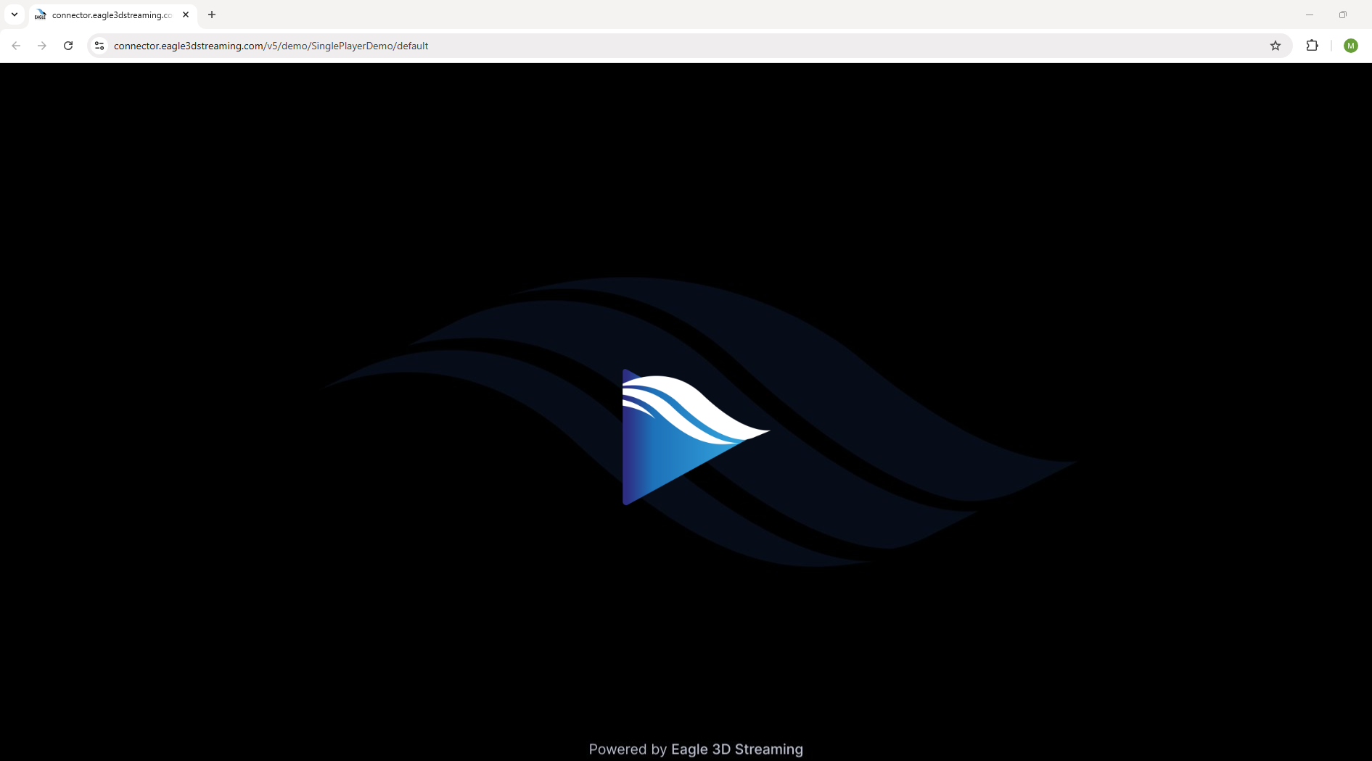Open the Chrome extensions menu
This screenshot has height=761, width=1372.
tap(1313, 45)
